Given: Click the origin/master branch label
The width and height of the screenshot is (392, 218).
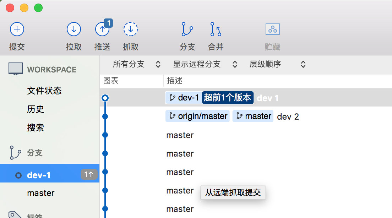Looking at the screenshot, I should [x=198, y=116].
